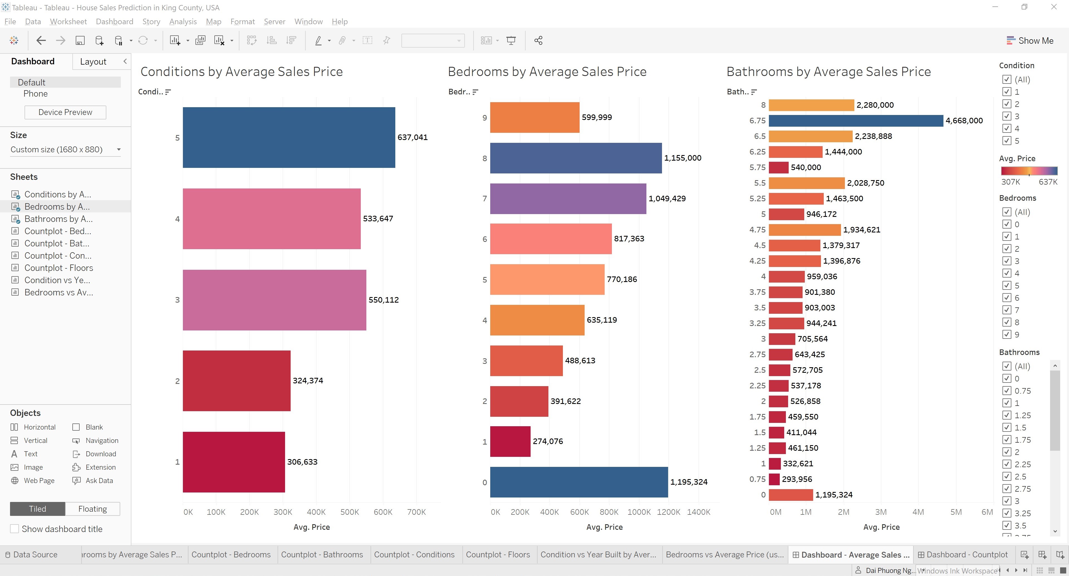Click the New Data Source icon

click(x=99, y=40)
